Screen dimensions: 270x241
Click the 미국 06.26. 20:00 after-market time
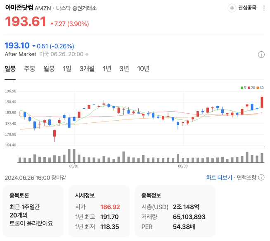(x=61, y=54)
